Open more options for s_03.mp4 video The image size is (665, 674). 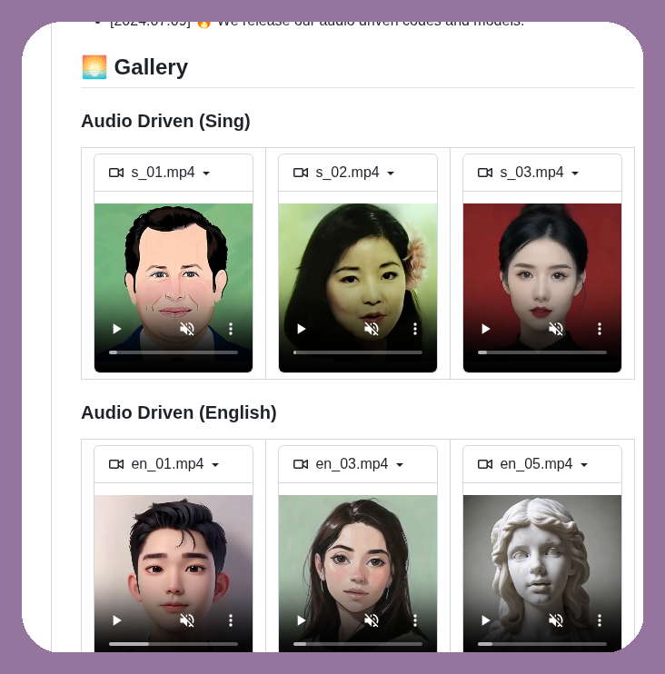point(600,329)
